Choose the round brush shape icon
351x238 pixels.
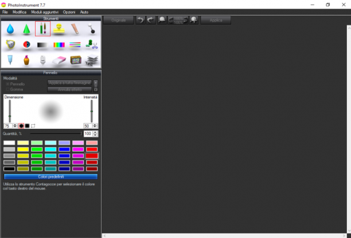click(x=21, y=126)
